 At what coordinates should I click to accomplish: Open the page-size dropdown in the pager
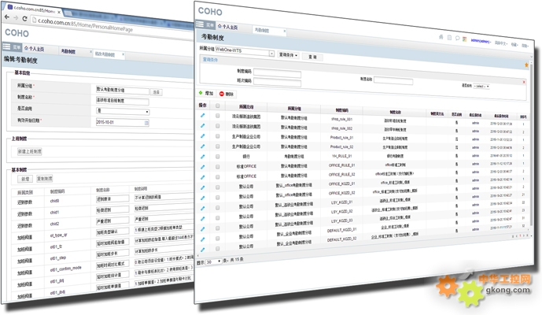tap(213, 261)
